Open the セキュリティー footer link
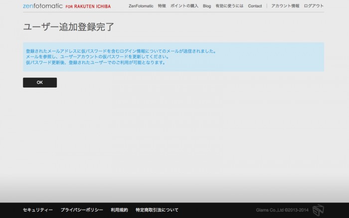The image size is (349, 218). (x=38, y=210)
